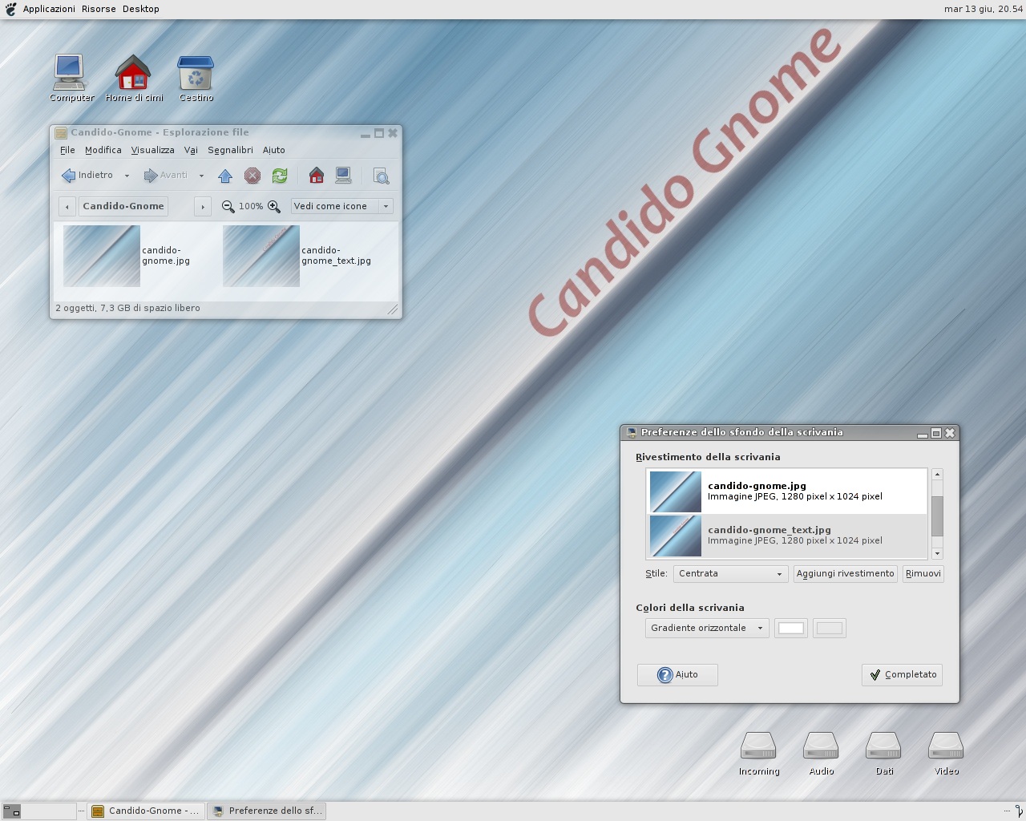1026x821 pixels.
Task: Click the Avanti forward button
Action: (x=165, y=175)
